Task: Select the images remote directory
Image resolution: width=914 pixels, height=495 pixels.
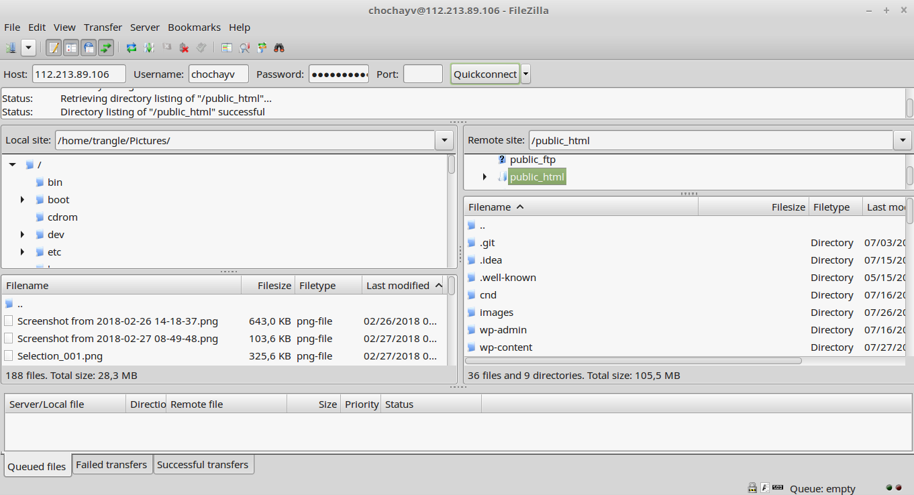Action: [x=684, y=313]
